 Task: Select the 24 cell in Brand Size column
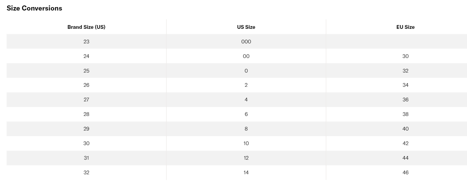coord(86,56)
